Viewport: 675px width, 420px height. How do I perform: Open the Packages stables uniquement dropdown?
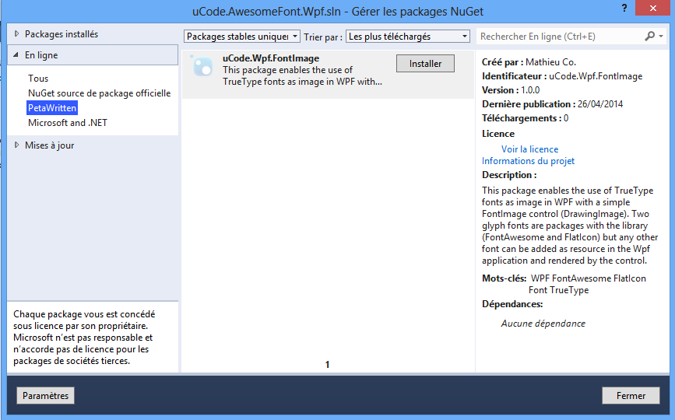point(242,37)
